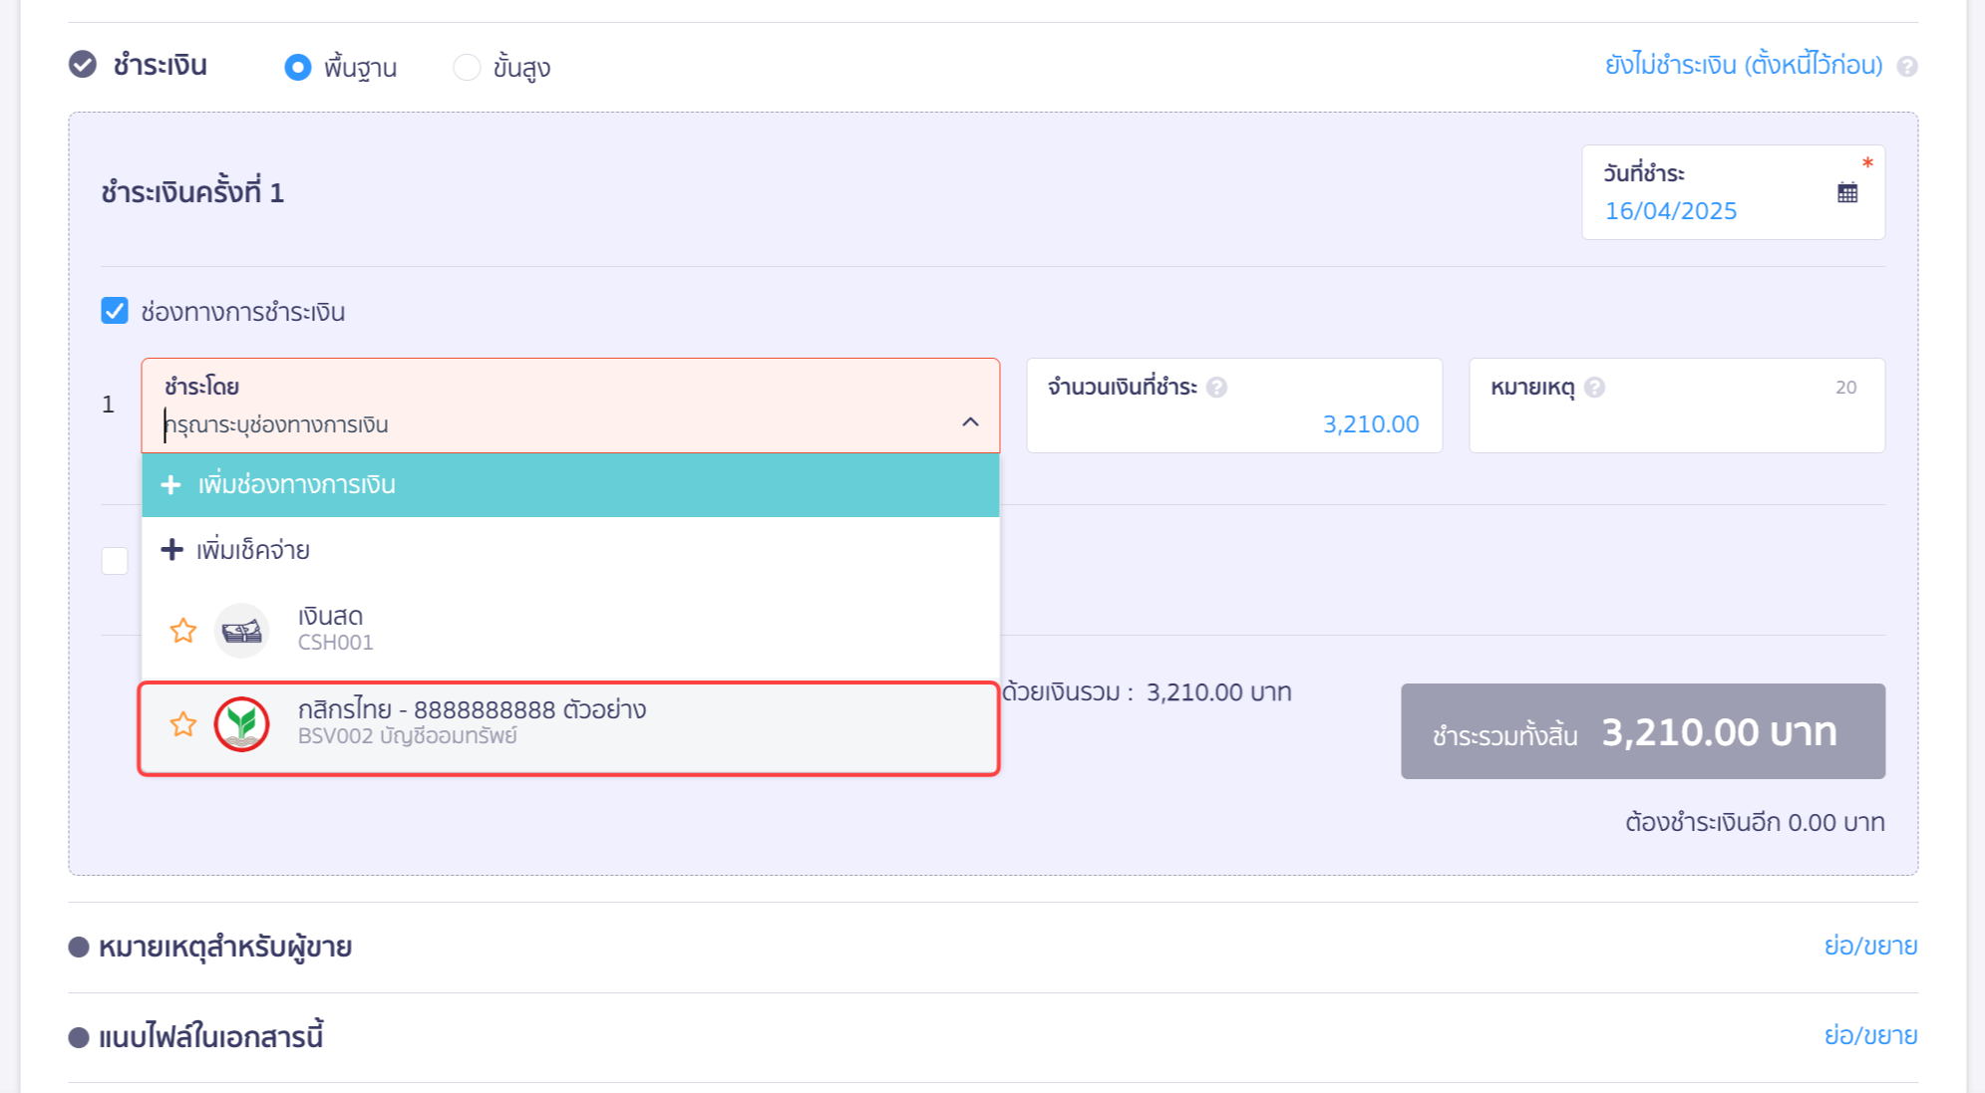This screenshot has height=1093, width=1985.
Task: Choose เพิ่มช่องทางการเงิน from the dropdown
Action: pyautogui.click(x=570, y=485)
